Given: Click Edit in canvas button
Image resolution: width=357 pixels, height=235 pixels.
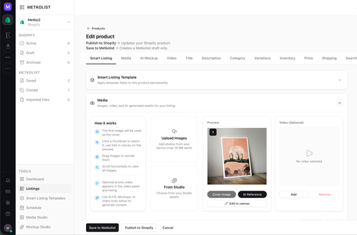Looking at the screenshot, I should pos(236,204).
